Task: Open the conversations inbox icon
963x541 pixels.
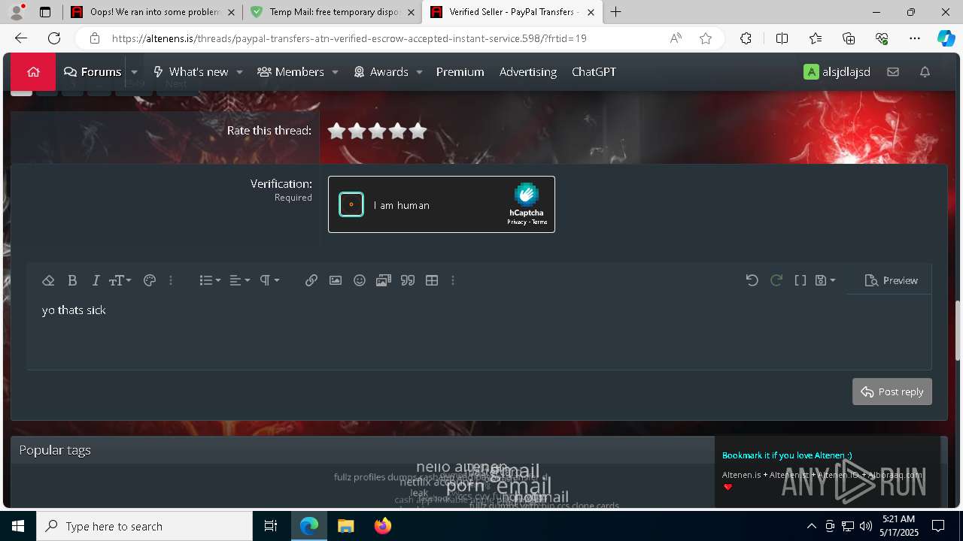Action: 893,71
